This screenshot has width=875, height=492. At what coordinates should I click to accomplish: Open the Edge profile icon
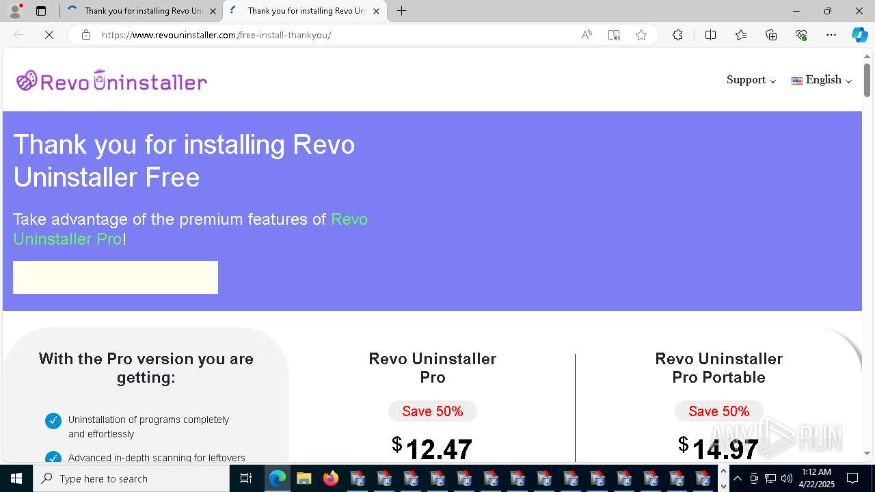15,11
